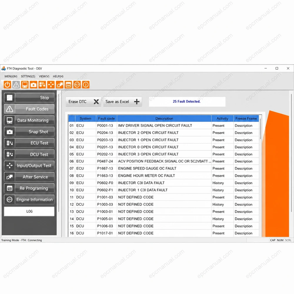Click the Activity column header
This screenshot has height=294, width=294.
222,118
